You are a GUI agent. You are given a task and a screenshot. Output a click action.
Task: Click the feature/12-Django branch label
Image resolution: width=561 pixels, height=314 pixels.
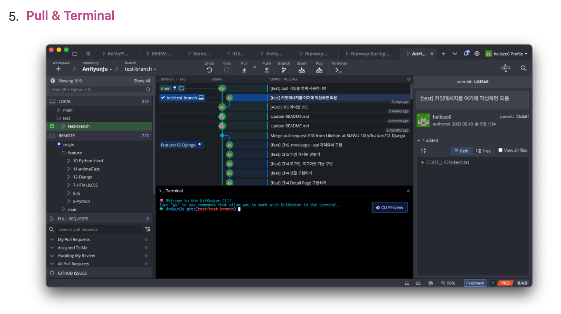181,145
